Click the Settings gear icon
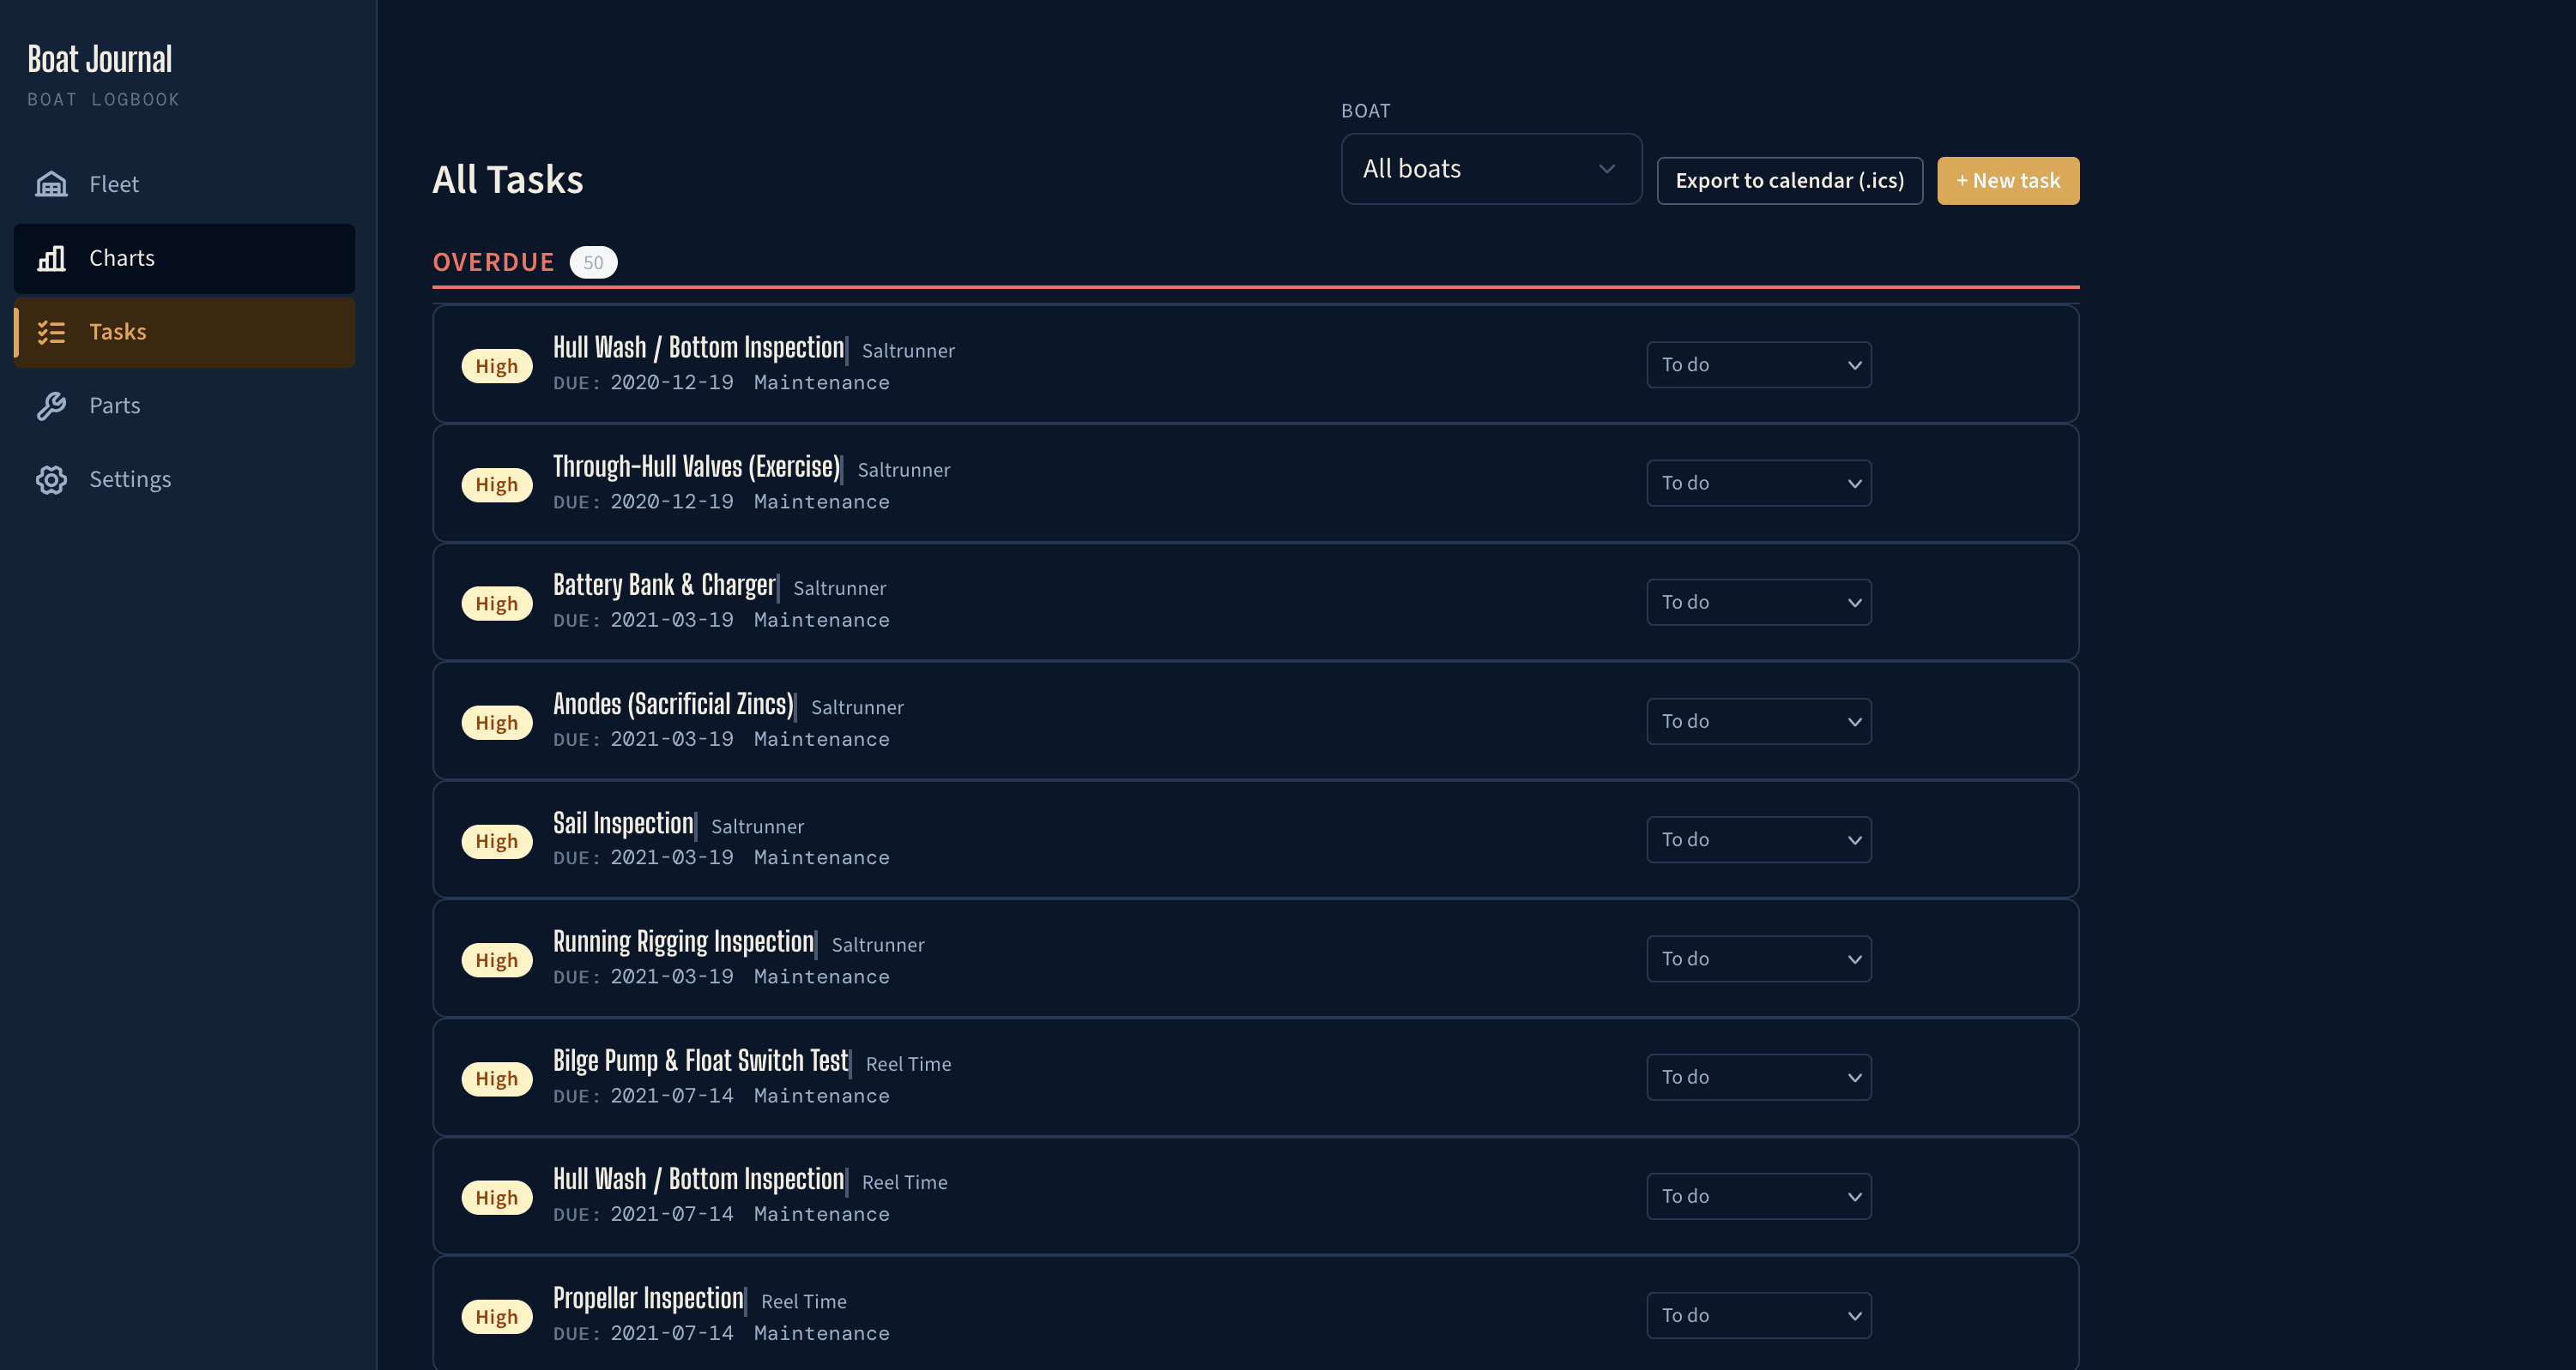Image resolution: width=2576 pixels, height=1370 pixels. (51, 479)
